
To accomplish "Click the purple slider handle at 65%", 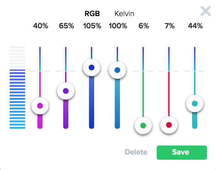I will coord(66,91).
